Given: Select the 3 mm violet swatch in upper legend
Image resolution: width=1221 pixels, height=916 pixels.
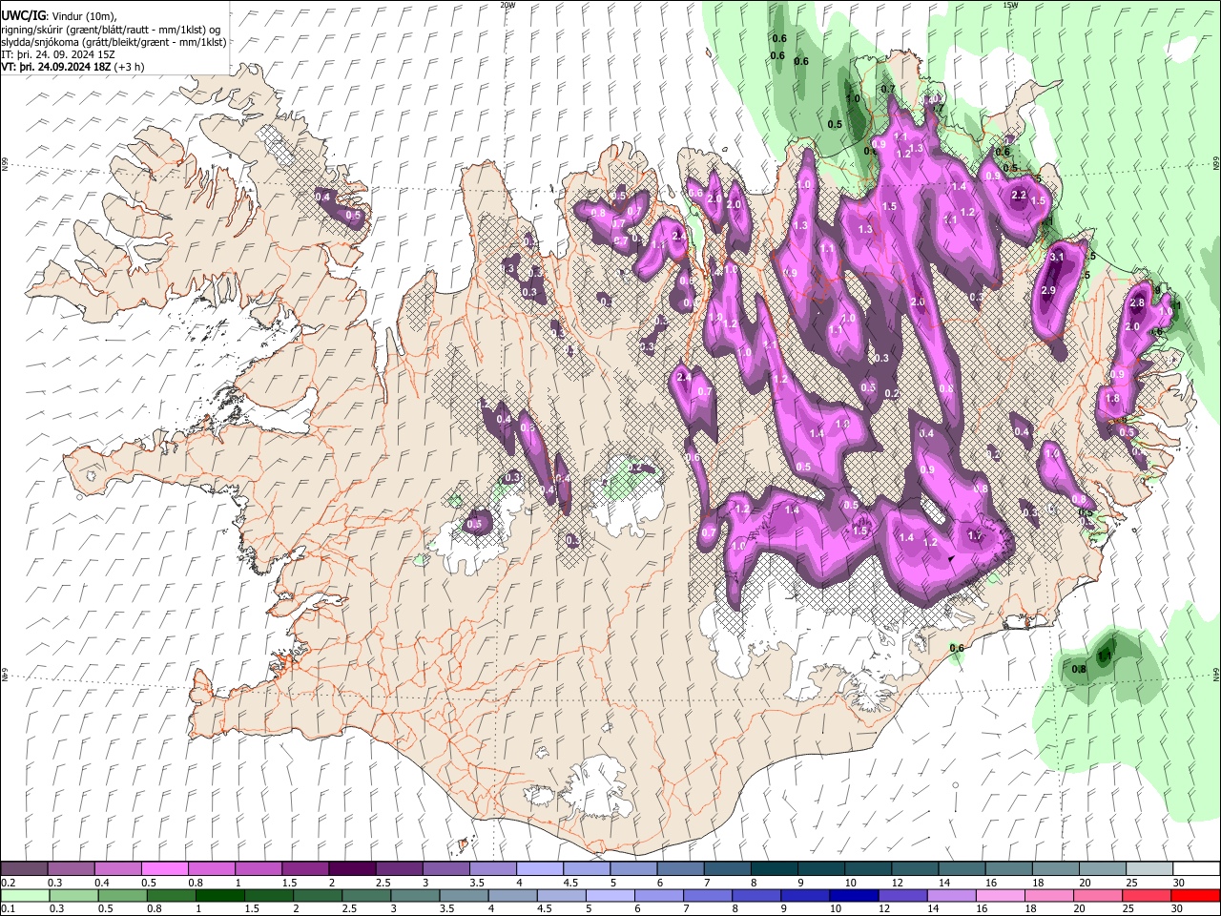Looking at the screenshot, I should pos(445,869).
